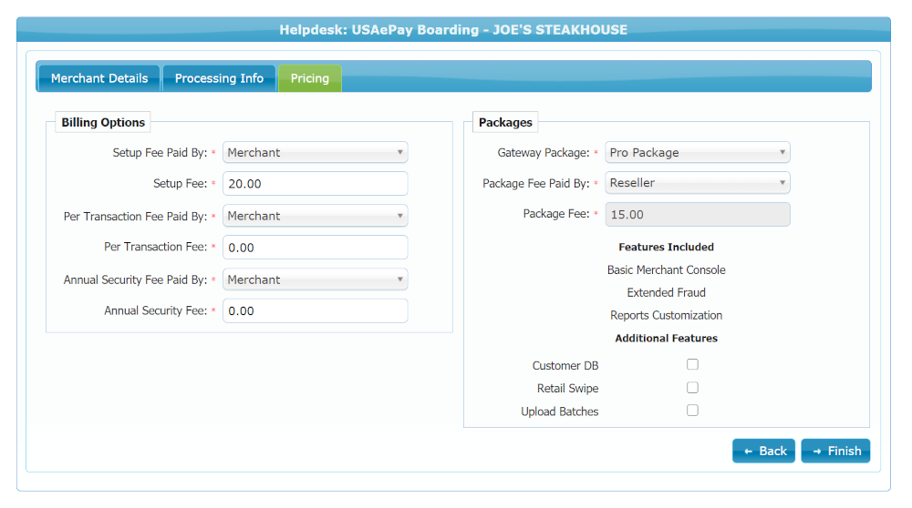Open the Gateway Package dropdown
The width and height of the screenshot is (912, 508).
[x=698, y=153]
